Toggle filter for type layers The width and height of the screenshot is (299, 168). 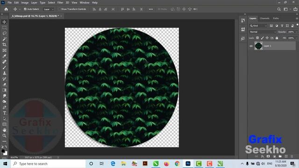[x=282, y=26]
